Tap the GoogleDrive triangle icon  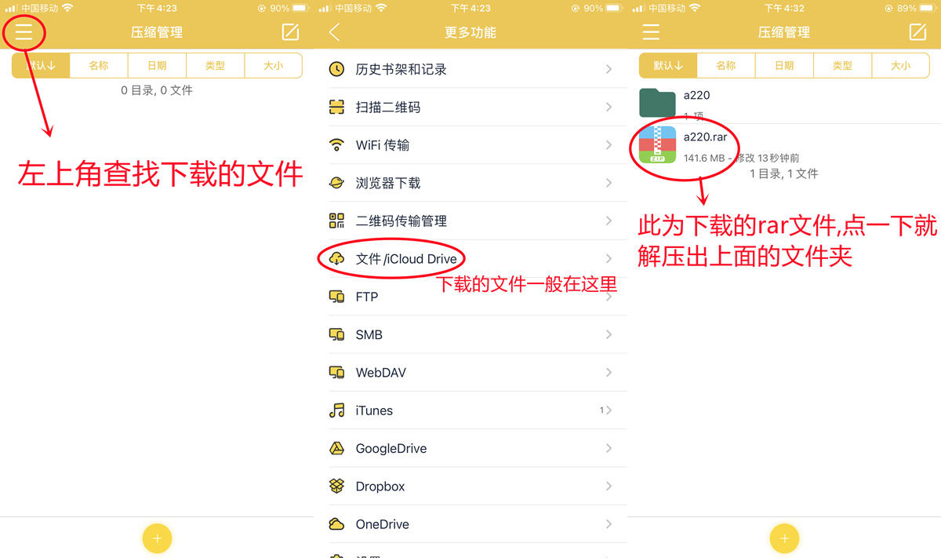pos(336,449)
